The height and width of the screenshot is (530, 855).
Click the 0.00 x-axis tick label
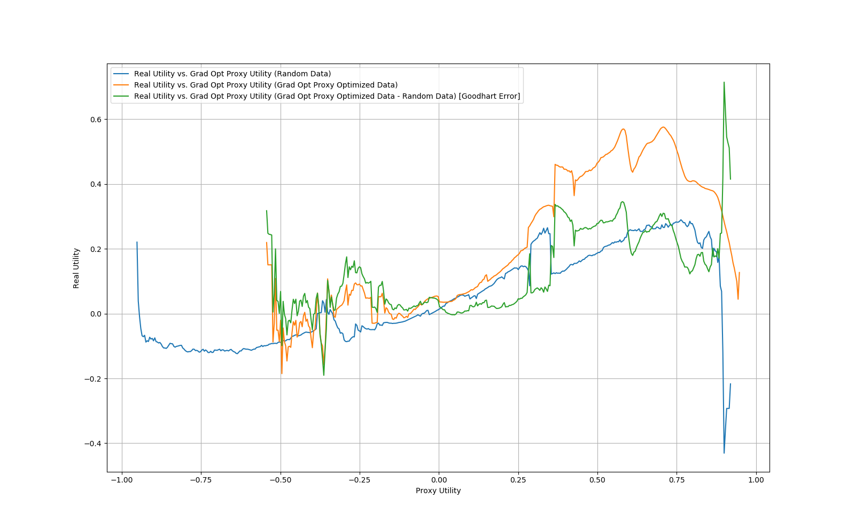[x=439, y=480]
